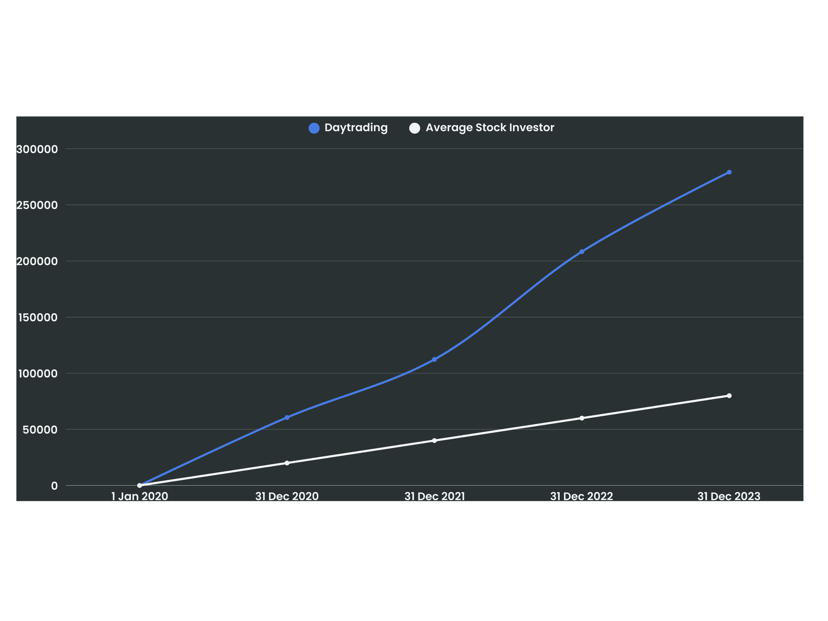Click Daytrading data point at 31 Dec 2020
828x621 pixels.
[x=287, y=417]
